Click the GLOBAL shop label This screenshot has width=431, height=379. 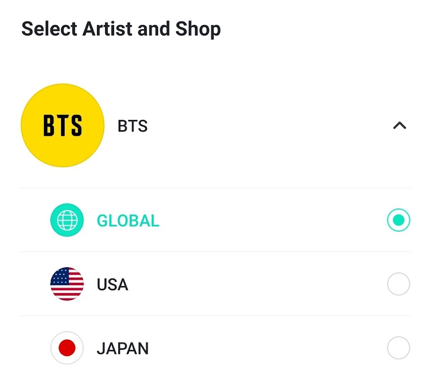tap(128, 220)
